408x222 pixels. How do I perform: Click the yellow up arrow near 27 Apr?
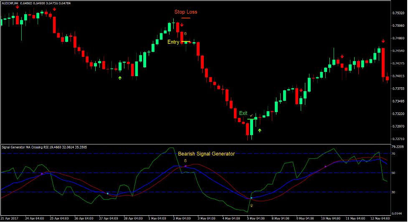point(120,78)
